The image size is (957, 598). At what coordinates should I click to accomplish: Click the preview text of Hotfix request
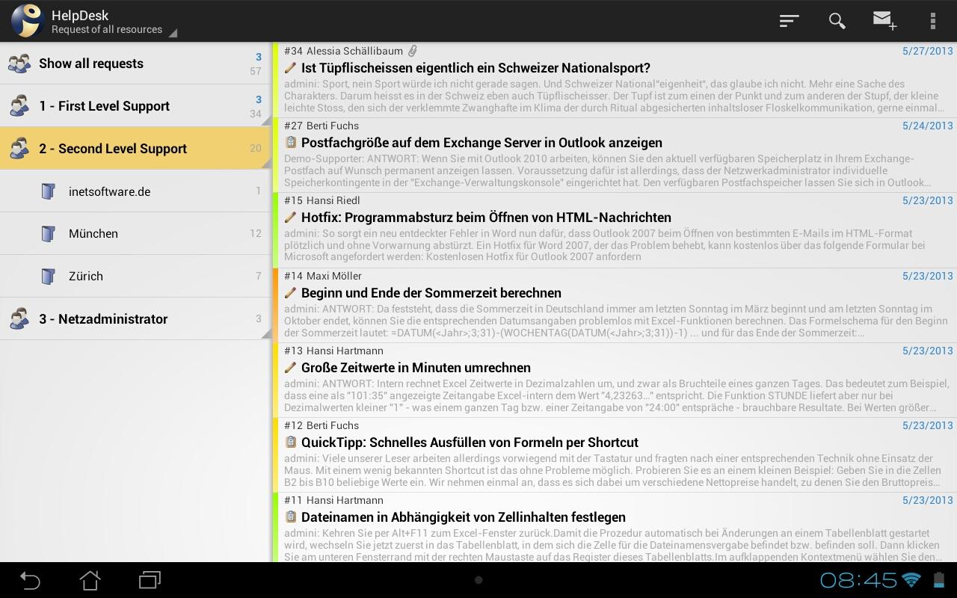tap(606, 245)
